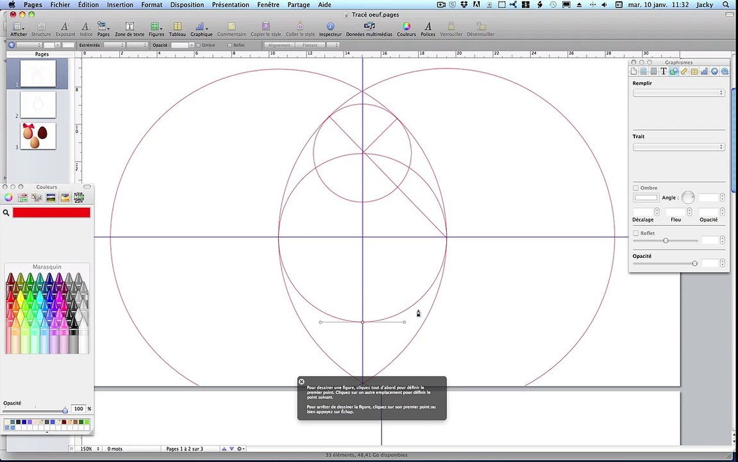Open the Polices fonts panel
Screen dimensions: 738x462
[428, 29]
